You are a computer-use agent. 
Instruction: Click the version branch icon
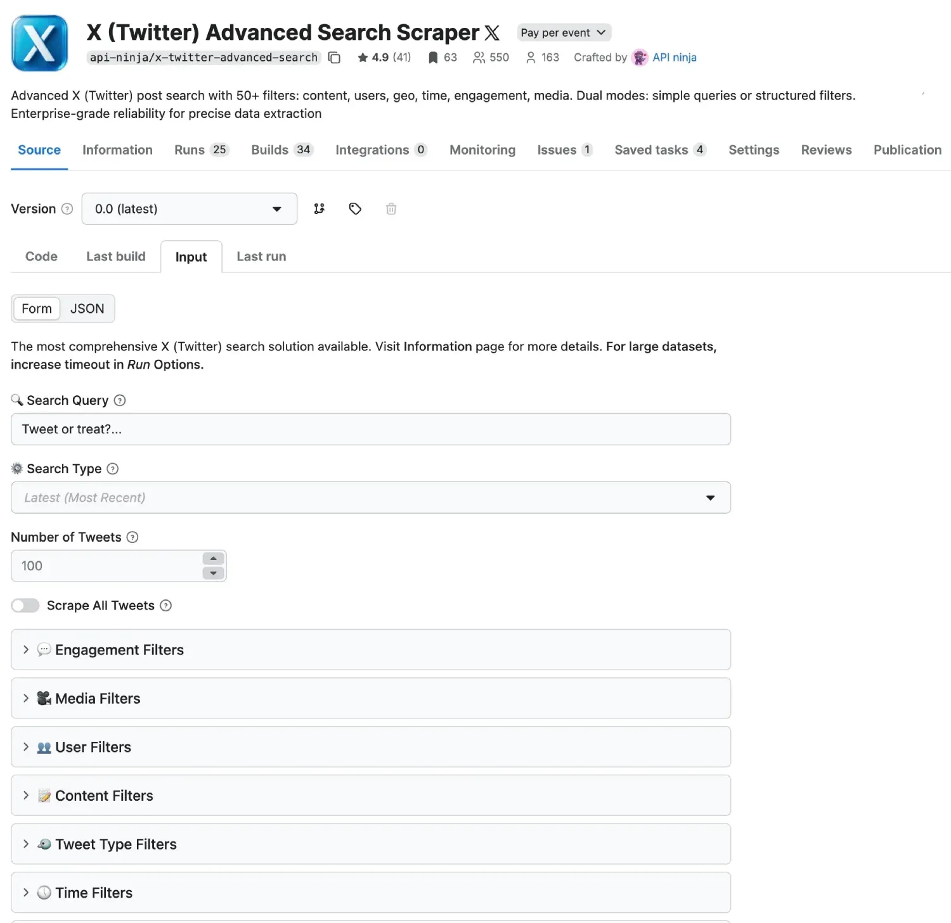tap(319, 209)
